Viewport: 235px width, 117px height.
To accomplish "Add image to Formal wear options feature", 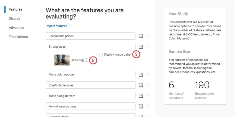I will [141, 106].
